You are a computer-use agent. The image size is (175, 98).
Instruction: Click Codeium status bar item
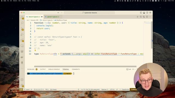click(133, 89)
